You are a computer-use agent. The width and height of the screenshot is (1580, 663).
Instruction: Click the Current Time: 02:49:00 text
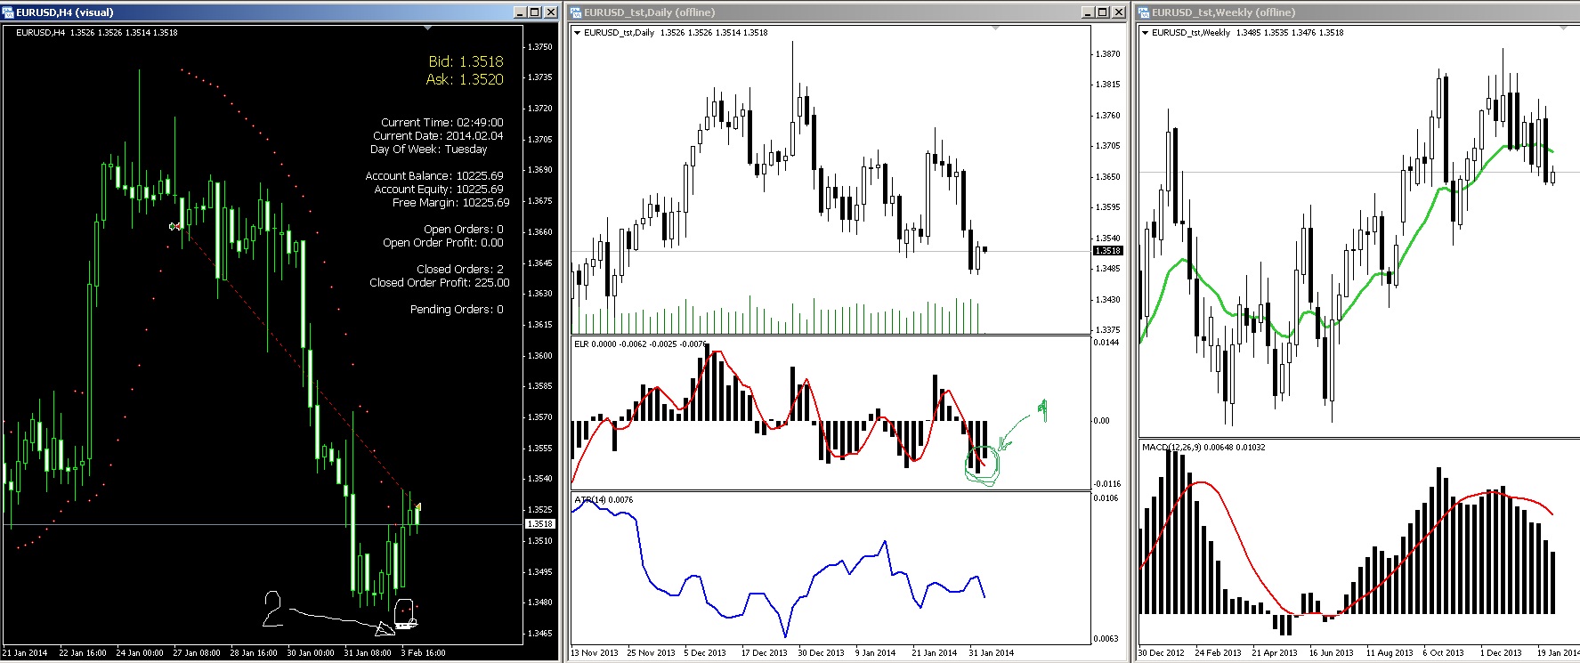tap(442, 123)
